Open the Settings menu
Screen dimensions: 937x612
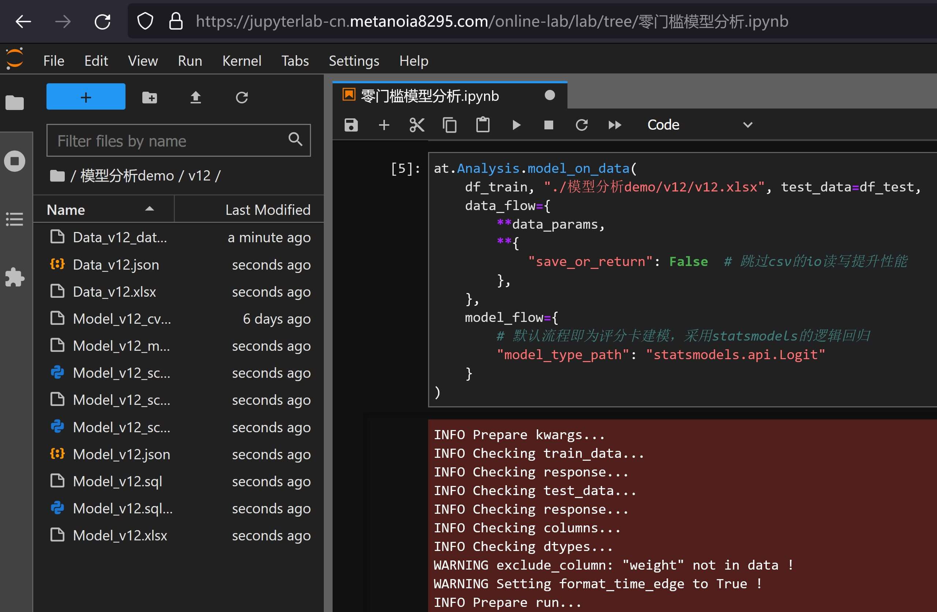point(353,61)
